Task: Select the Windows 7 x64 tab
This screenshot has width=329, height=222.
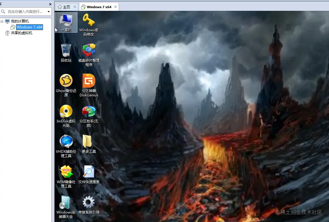Action: coord(99,7)
